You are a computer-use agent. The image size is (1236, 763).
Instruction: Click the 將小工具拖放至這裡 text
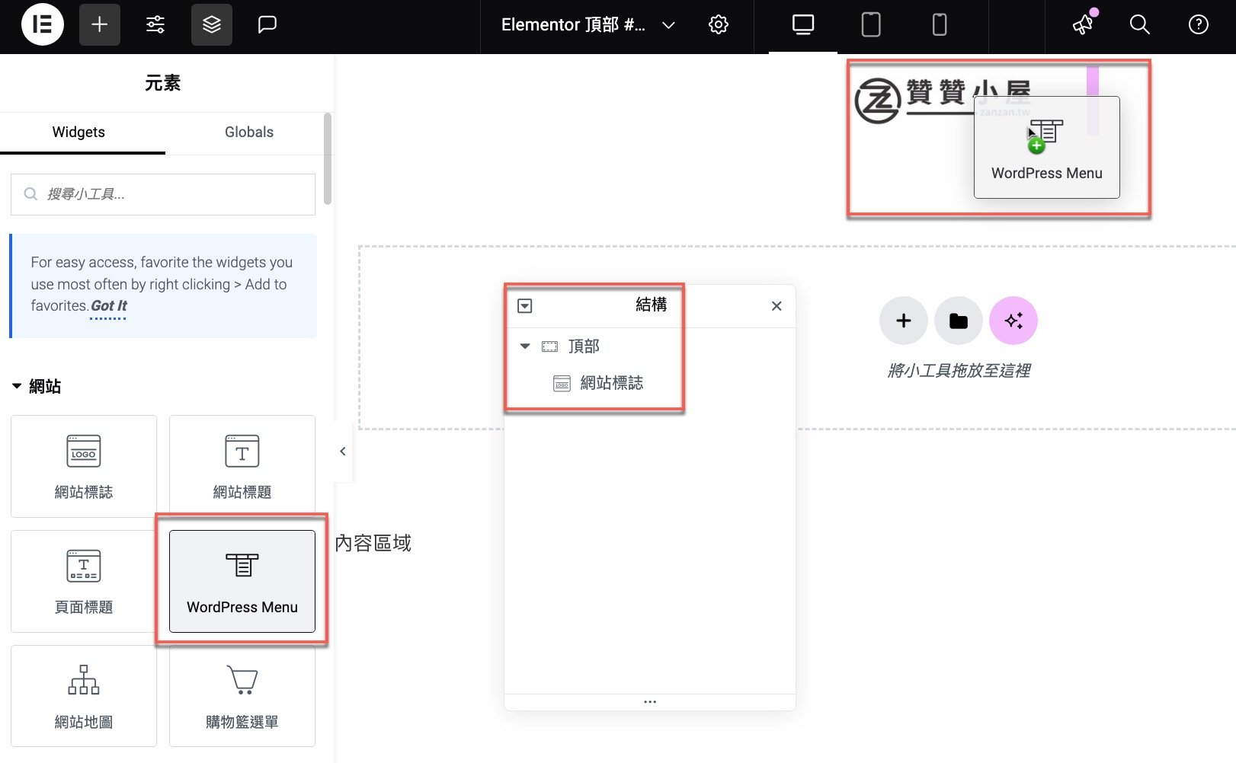click(959, 371)
